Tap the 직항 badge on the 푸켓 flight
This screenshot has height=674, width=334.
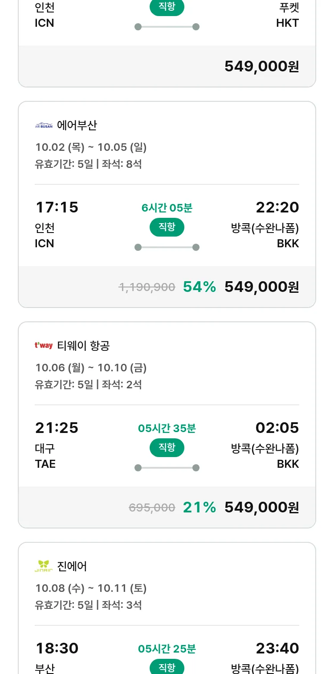tap(167, 8)
